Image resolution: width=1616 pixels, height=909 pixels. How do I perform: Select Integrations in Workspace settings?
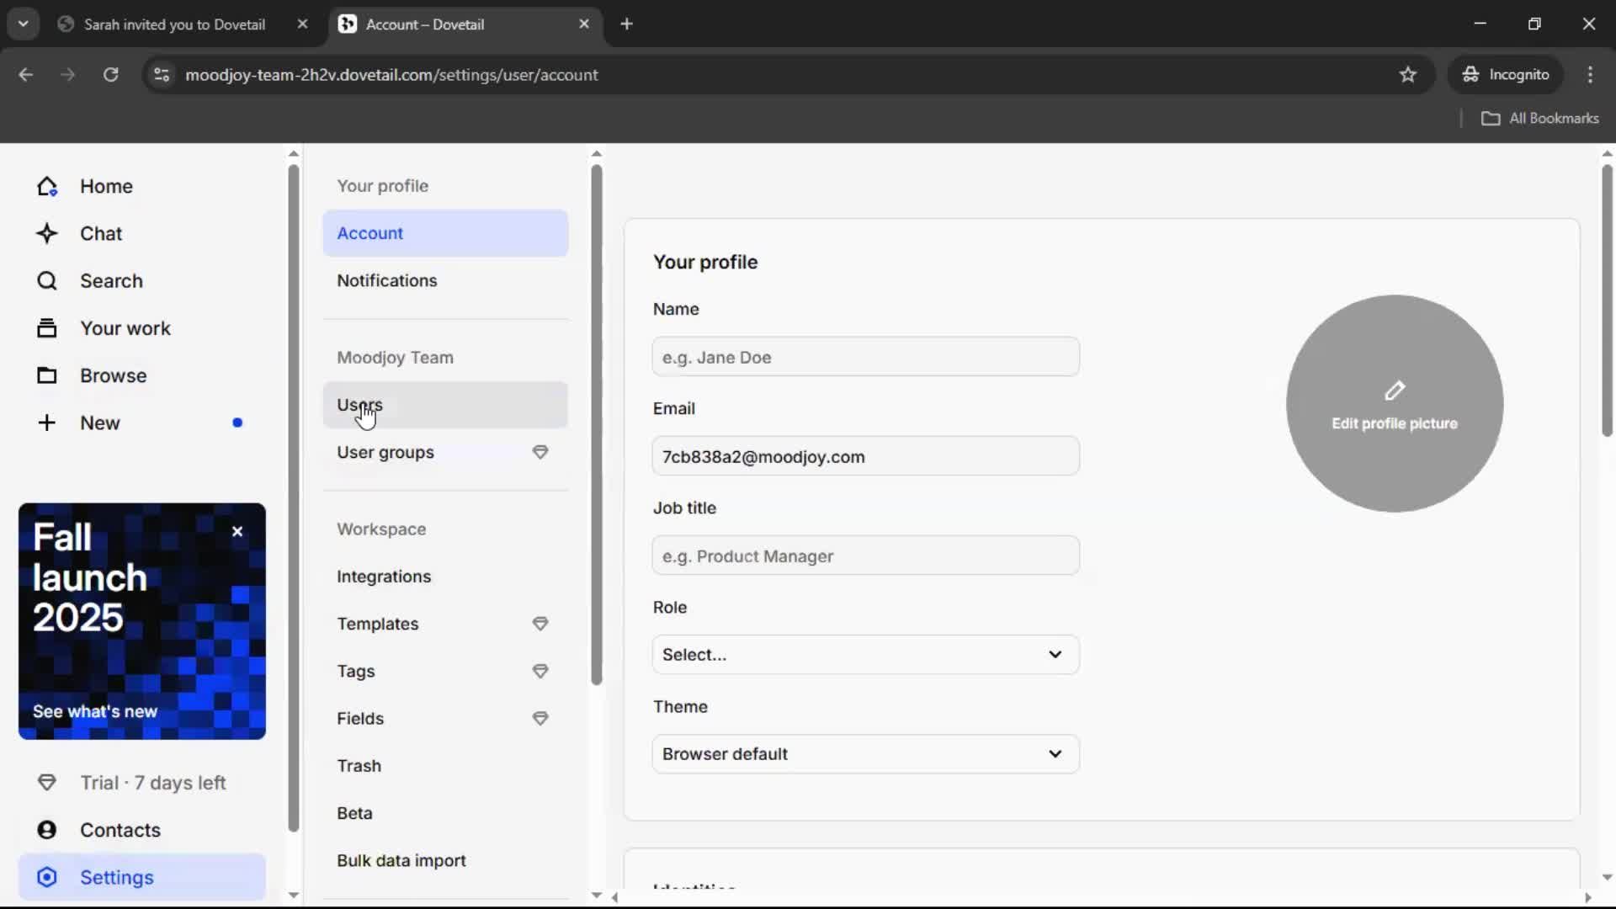[384, 577]
